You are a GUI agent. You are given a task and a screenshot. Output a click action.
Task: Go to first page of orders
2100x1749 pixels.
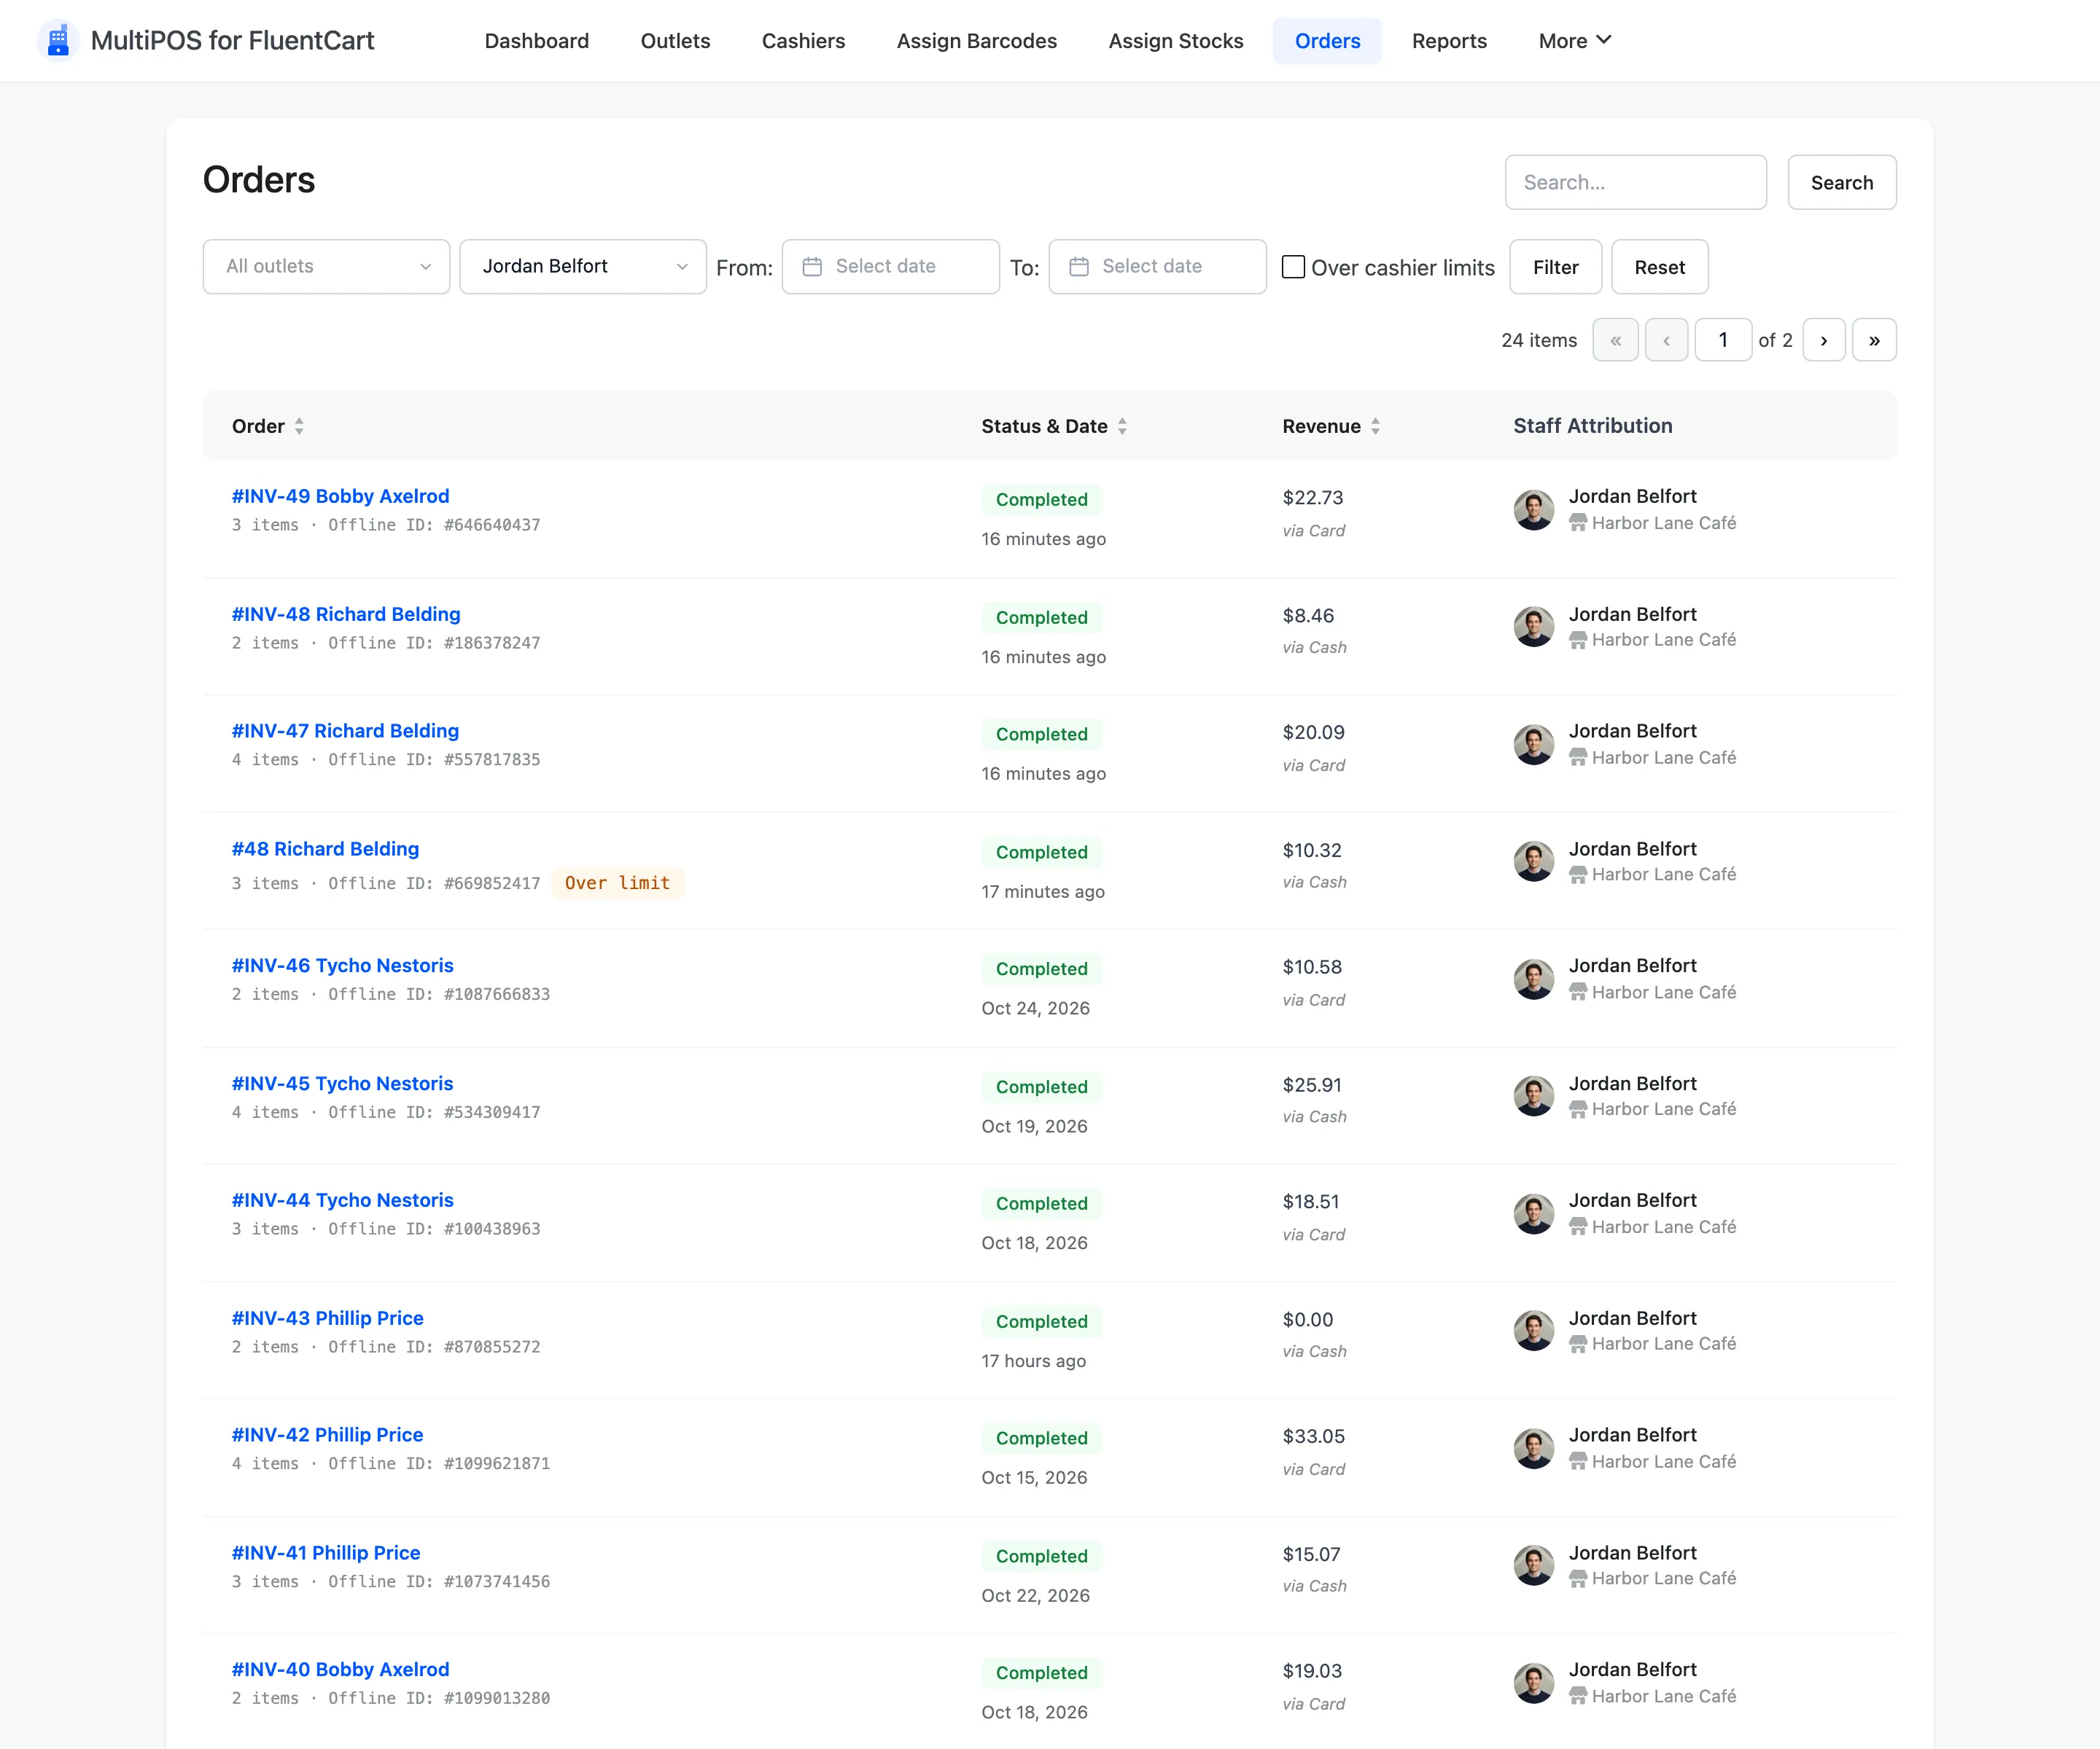tap(1615, 340)
